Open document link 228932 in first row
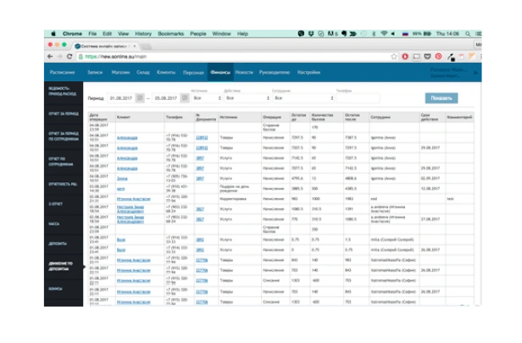522x343 pixels. click(x=202, y=136)
